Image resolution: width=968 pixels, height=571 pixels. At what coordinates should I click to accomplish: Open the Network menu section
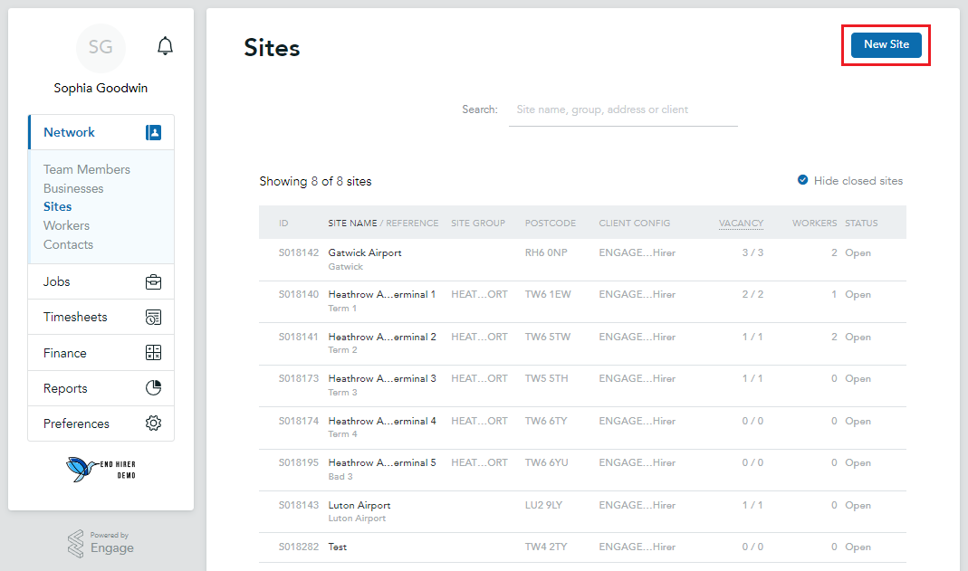click(101, 133)
